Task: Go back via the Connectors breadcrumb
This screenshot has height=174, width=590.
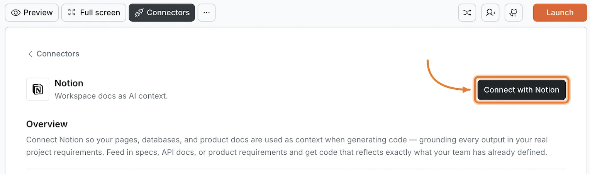Action: click(58, 54)
